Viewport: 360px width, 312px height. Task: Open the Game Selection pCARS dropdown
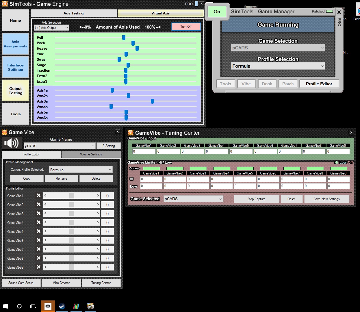point(278,48)
